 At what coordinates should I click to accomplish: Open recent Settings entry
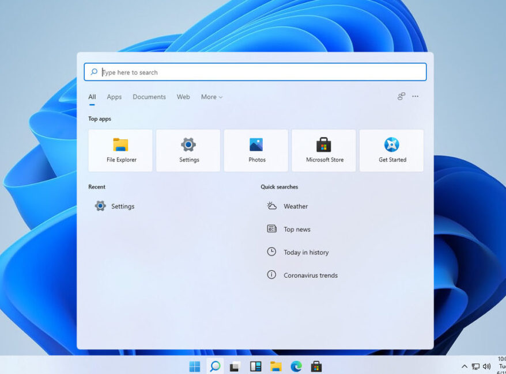point(115,206)
